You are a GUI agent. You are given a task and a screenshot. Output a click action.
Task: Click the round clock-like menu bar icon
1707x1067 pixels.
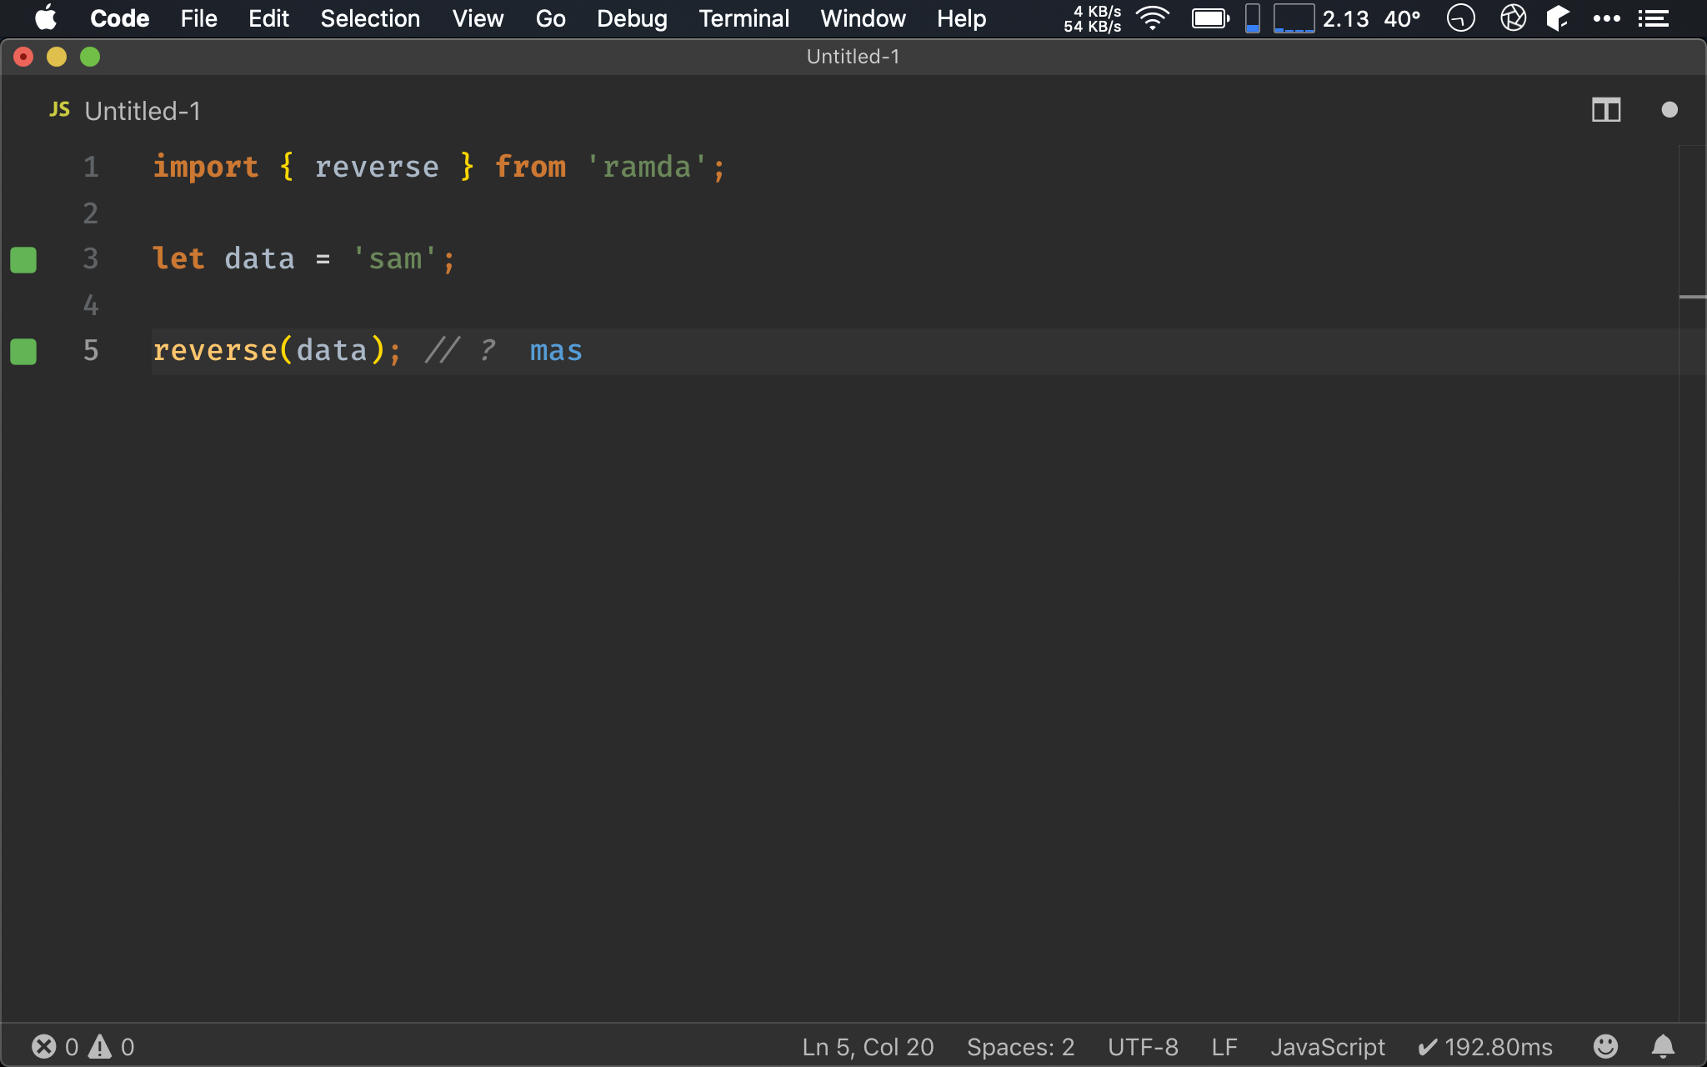[x=1460, y=18]
